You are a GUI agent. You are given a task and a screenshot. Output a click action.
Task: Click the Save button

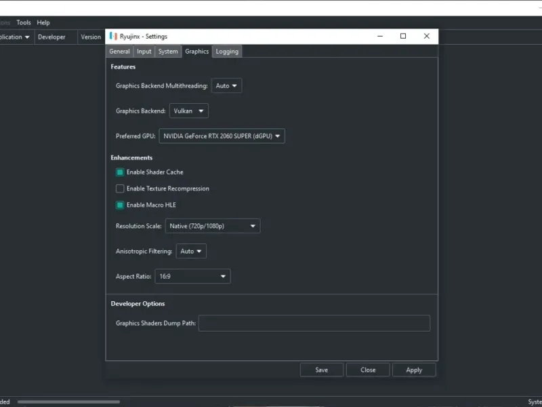click(321, 370)
